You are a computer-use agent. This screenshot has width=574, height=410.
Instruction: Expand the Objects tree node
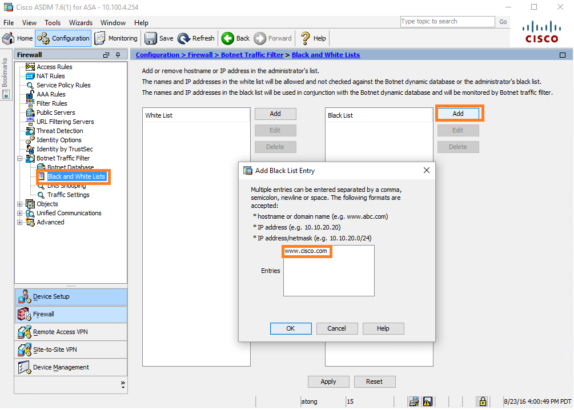coord(21,204)
